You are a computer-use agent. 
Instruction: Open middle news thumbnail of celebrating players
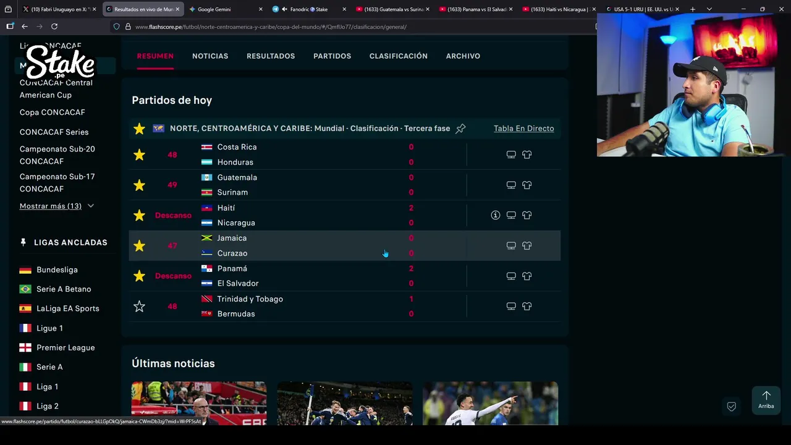[345, 403]
